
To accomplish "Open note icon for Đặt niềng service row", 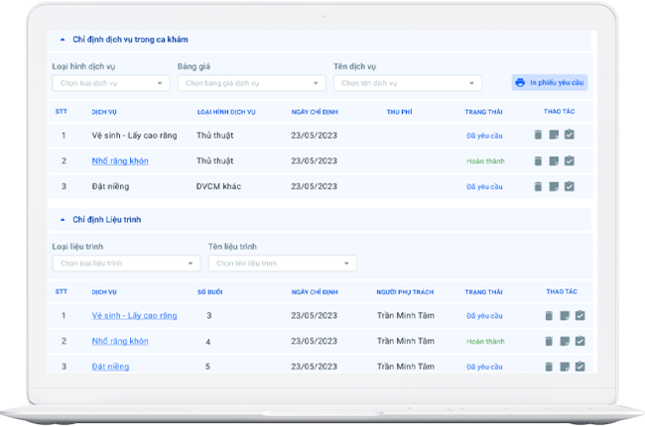I will (x=554, y=186).
